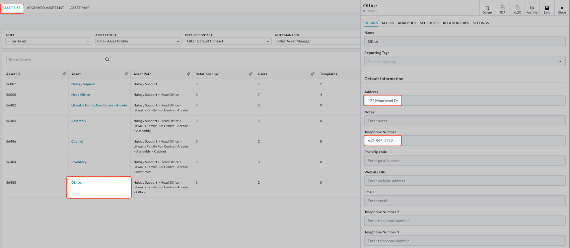Pin the Users column
This screenshot has width=570, height=248.
coord(313,74)
